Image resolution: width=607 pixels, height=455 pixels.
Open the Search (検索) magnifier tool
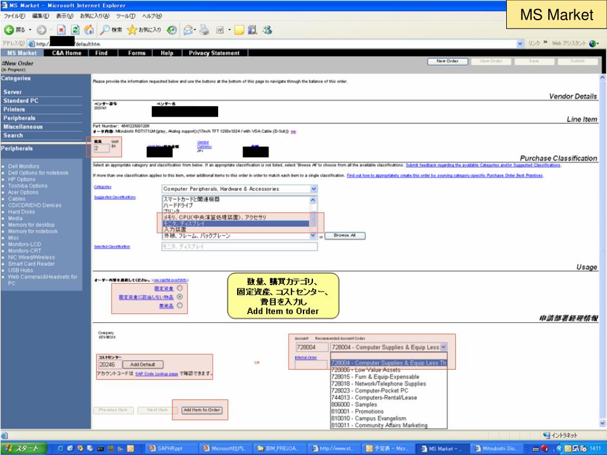click(105, 30)
